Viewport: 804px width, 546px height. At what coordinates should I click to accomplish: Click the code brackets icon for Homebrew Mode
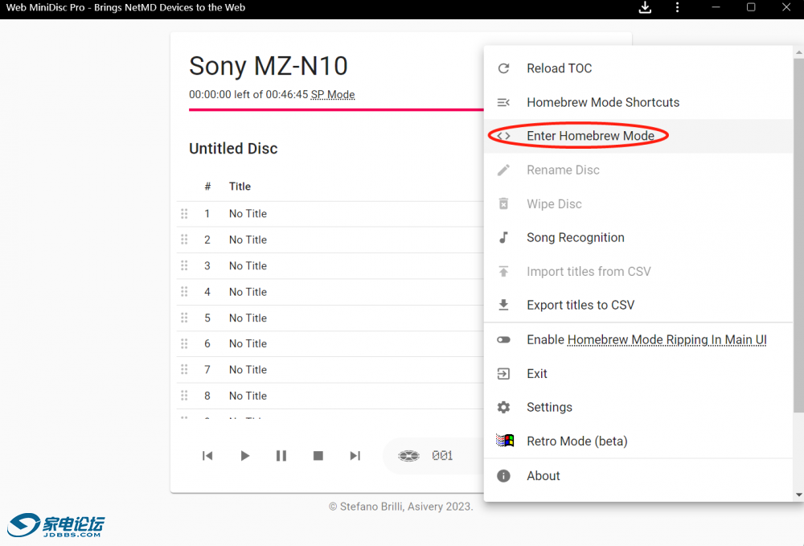coord(503,136)
